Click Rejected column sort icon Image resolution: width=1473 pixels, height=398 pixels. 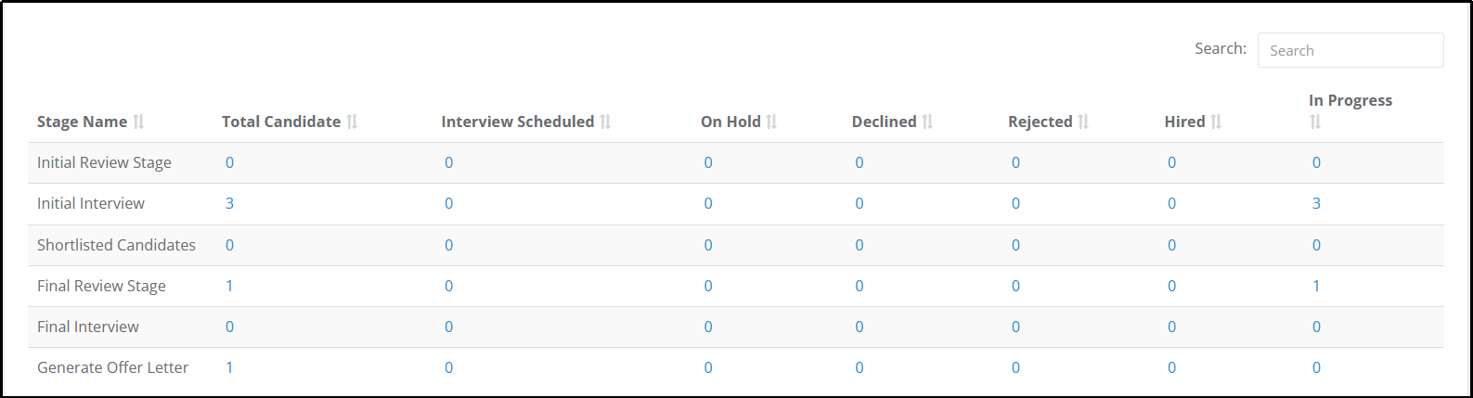[x=1083, y=122]
